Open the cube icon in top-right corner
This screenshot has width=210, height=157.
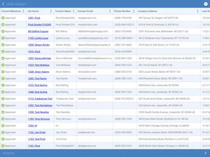pyautogui.click(x=206, y=4)
